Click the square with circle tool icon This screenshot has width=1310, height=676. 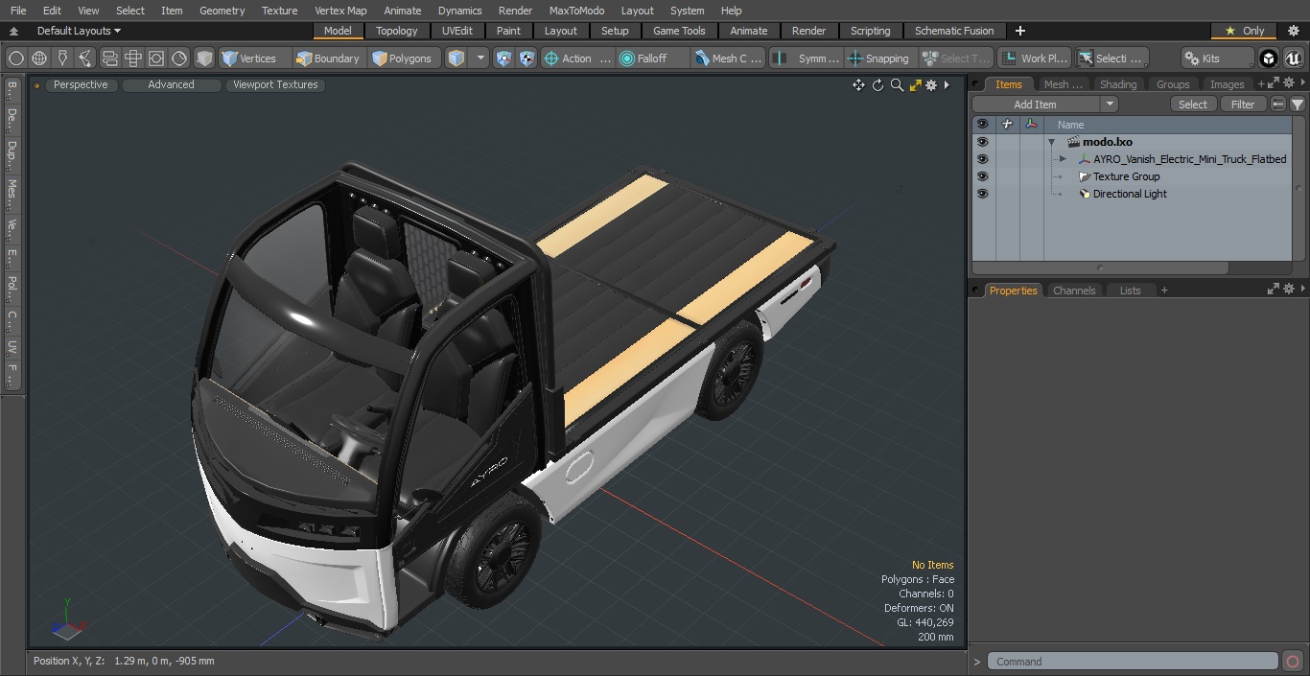pyautogui.click(x=156, y=58)
